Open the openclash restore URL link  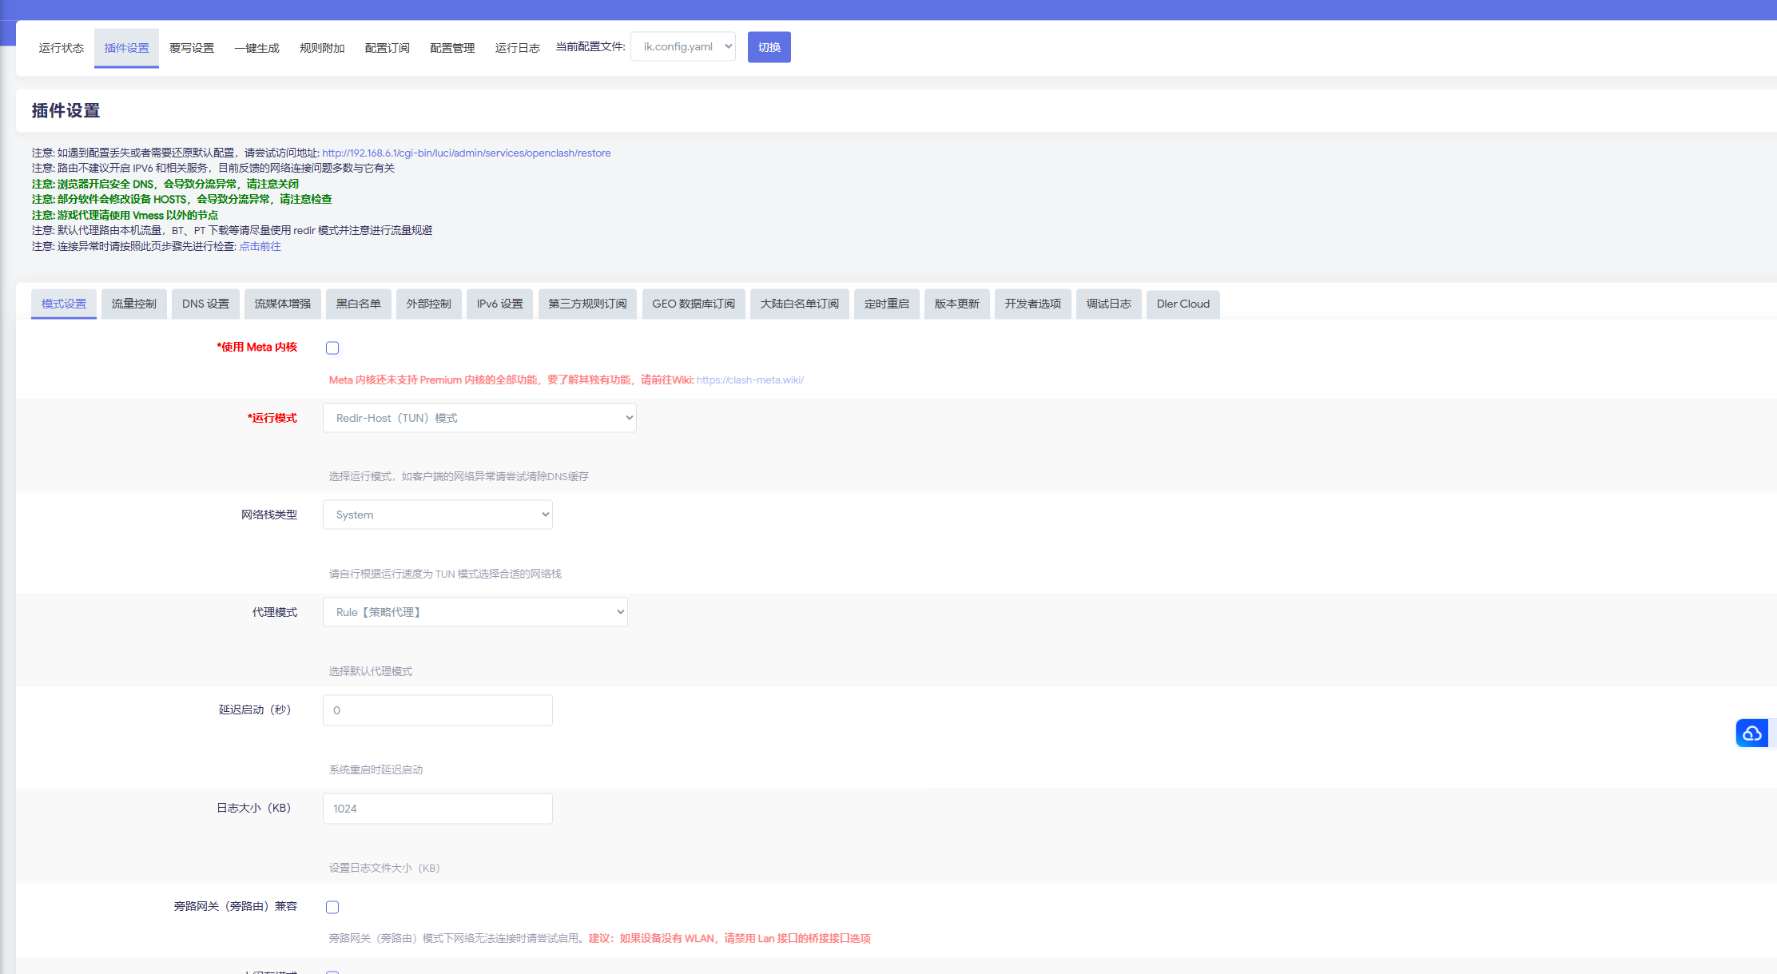[x=466, y=153]
